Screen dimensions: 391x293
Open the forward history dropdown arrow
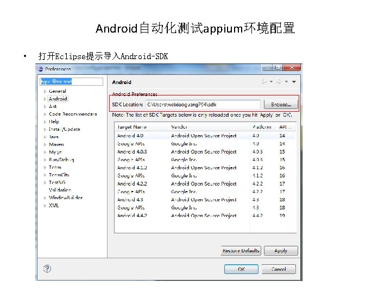[x=287, y=82]
